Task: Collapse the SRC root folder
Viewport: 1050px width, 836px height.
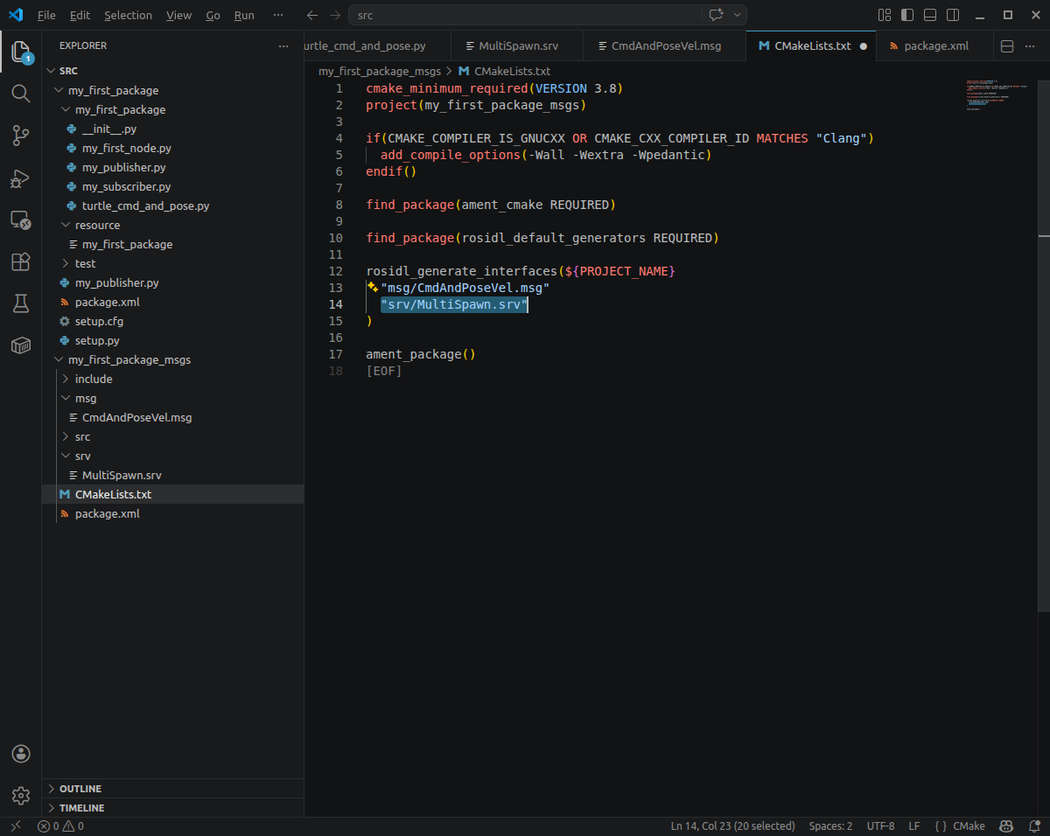Action: (x=51, y=71)
